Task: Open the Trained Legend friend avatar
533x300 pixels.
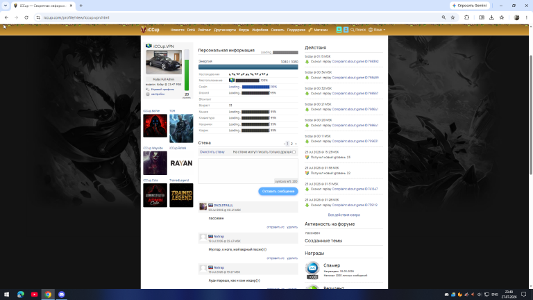Action: click(181, 195)
